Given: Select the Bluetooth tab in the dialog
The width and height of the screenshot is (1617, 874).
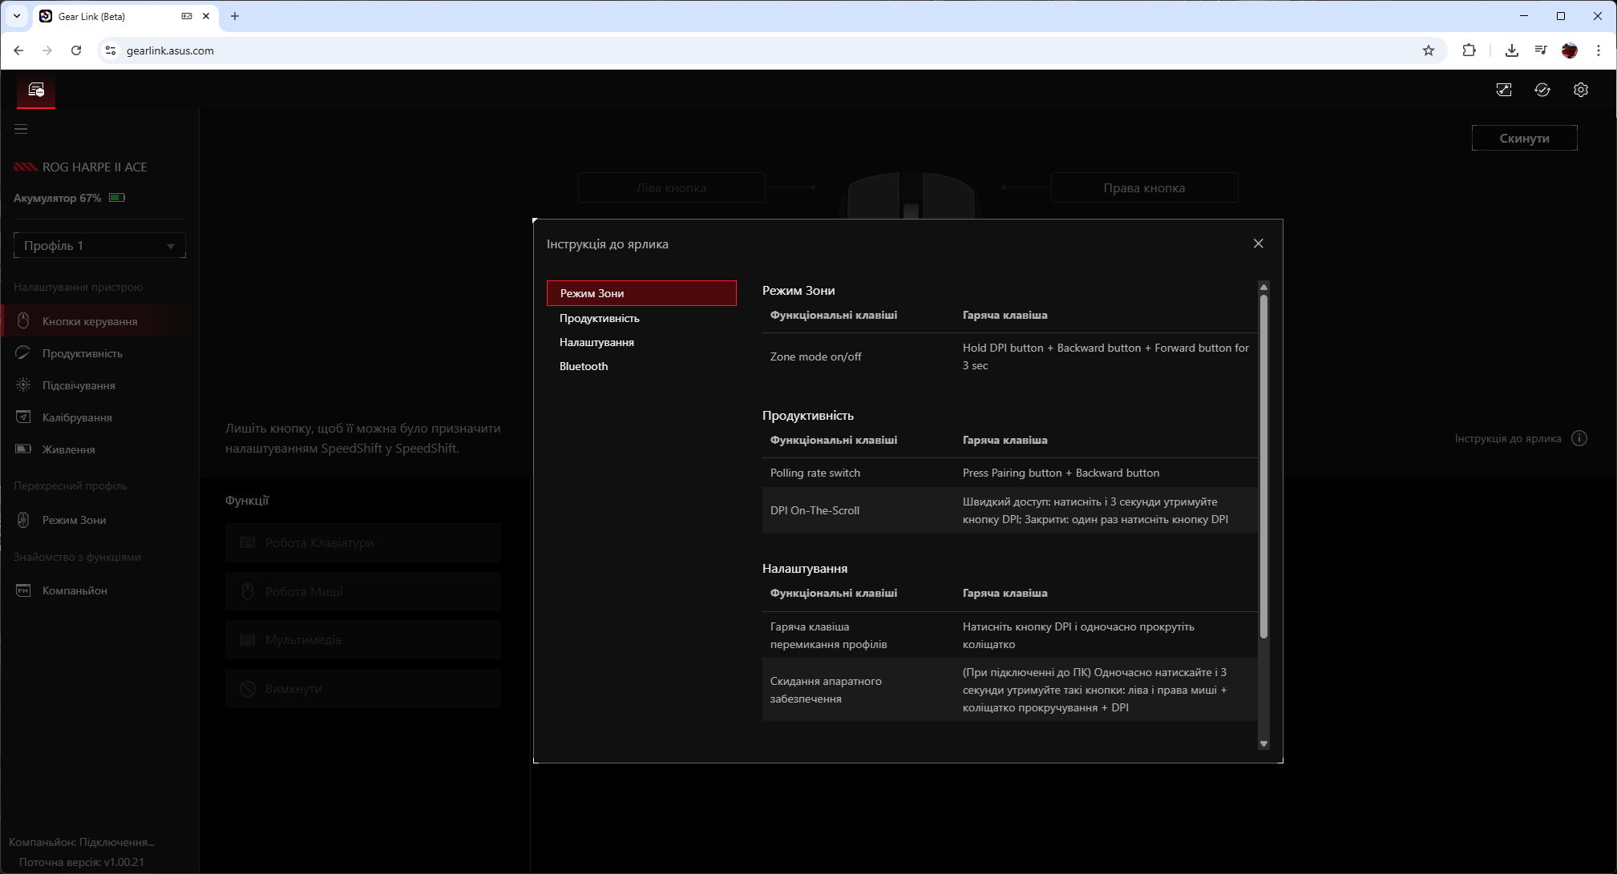Looking at the screenshot, I should (x=584, y=366).
